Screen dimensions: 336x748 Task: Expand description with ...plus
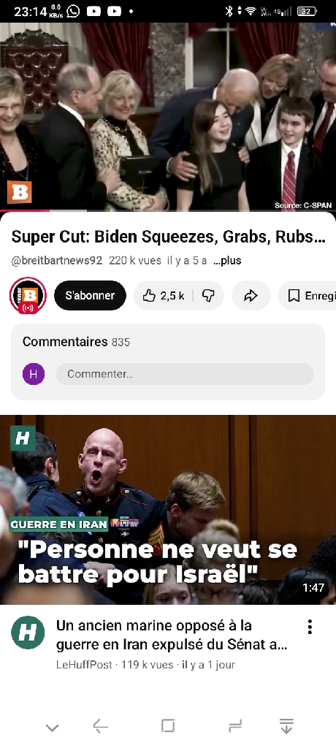point(227,261)
